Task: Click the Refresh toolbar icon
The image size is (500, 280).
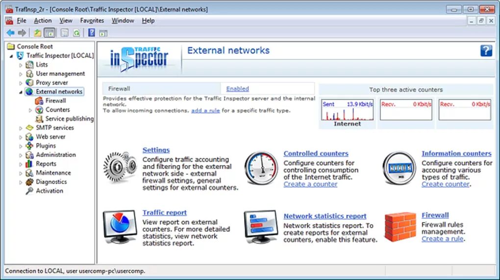Action: [x=76, y=33]
